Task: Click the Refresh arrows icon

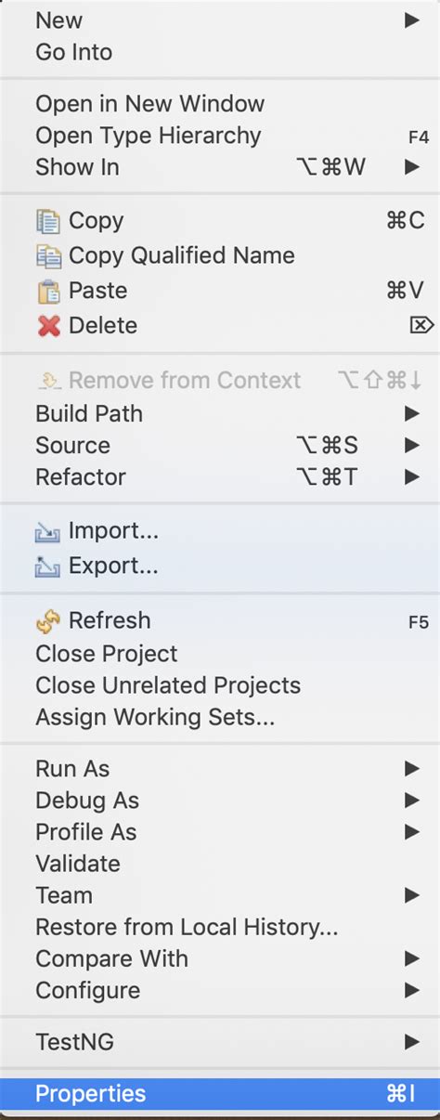Action: pos(47,621)
